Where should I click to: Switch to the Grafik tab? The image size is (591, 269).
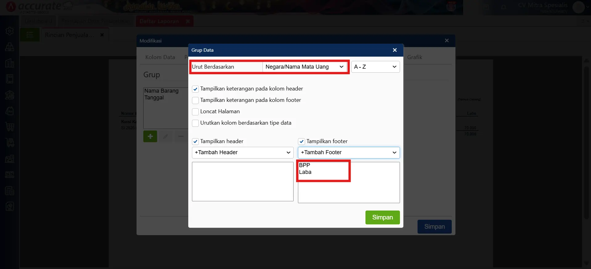coord(414,57)
